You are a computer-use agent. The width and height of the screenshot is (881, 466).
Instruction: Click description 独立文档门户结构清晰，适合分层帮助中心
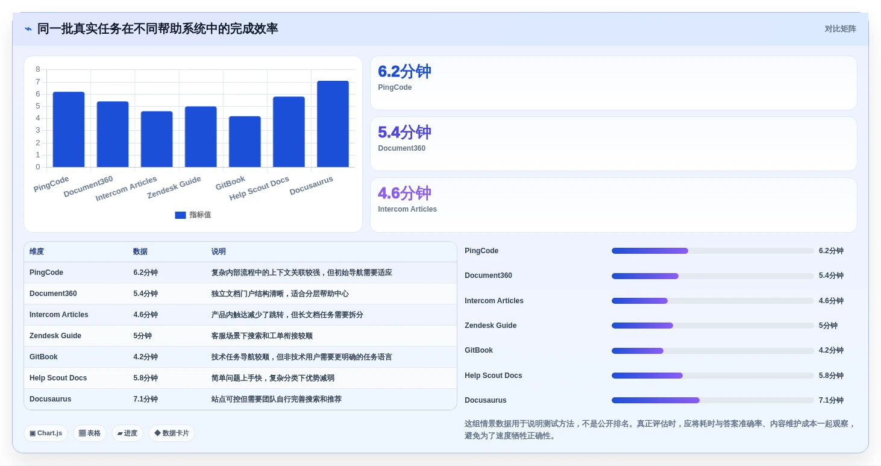(x=280, y=294)
